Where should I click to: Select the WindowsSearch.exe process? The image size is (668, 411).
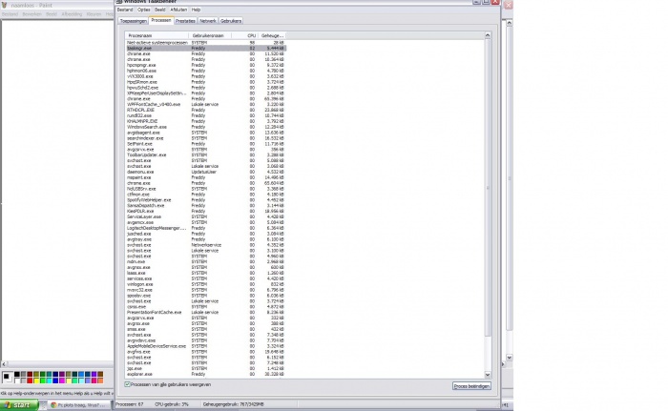tap(206, 127)
